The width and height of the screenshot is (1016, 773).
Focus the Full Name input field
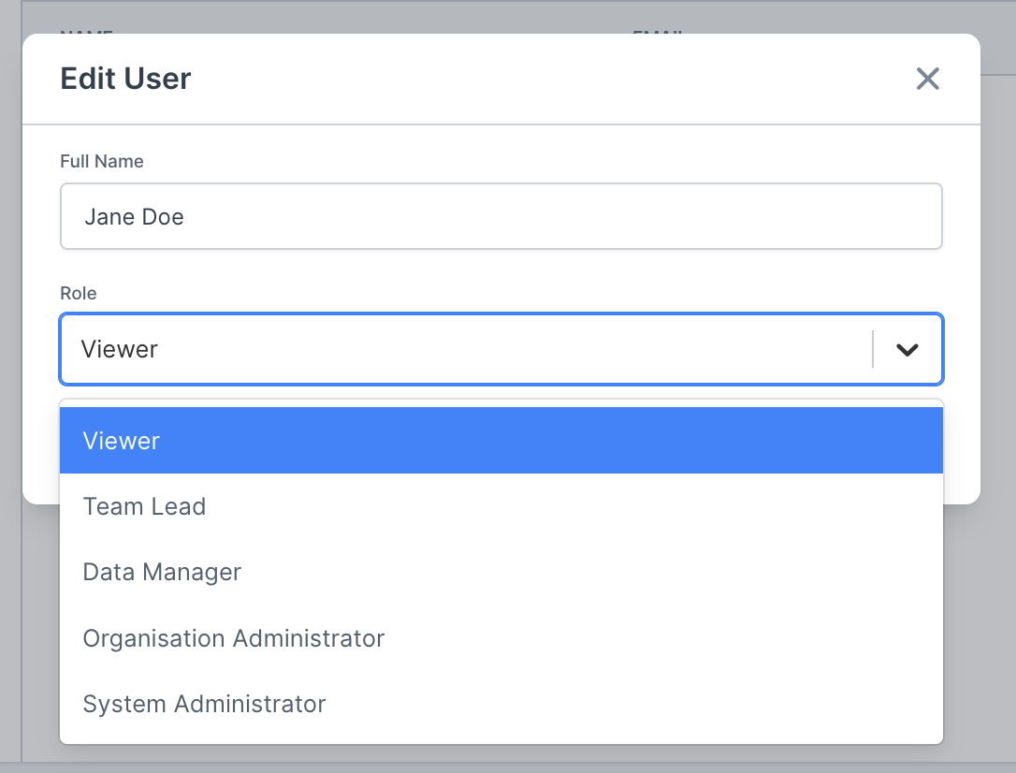(x=501, y=217)
